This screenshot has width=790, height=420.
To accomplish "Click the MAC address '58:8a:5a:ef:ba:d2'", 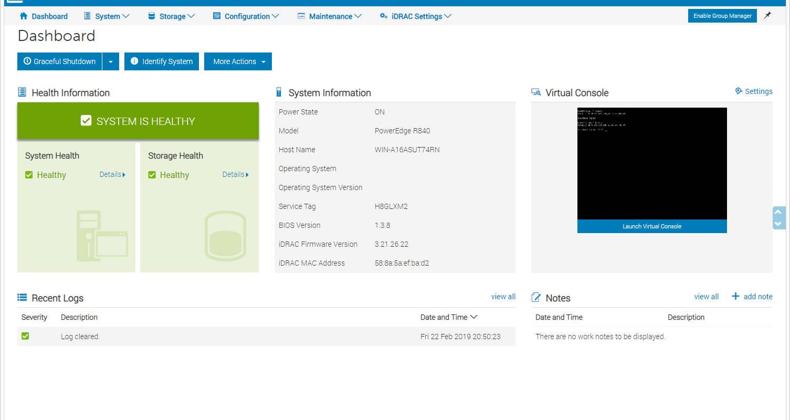I will click(402, 263).
